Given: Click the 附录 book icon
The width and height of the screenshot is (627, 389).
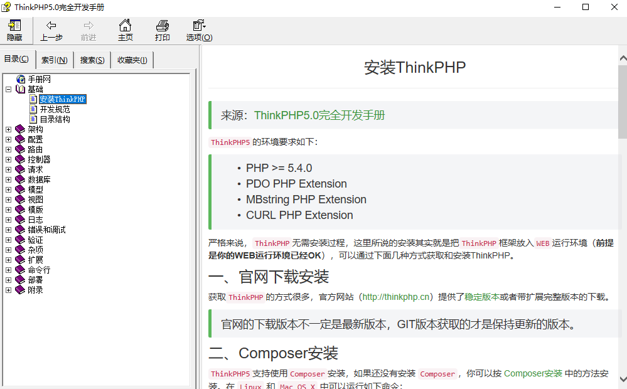Looking at the screenshot, I should [19, 289].
